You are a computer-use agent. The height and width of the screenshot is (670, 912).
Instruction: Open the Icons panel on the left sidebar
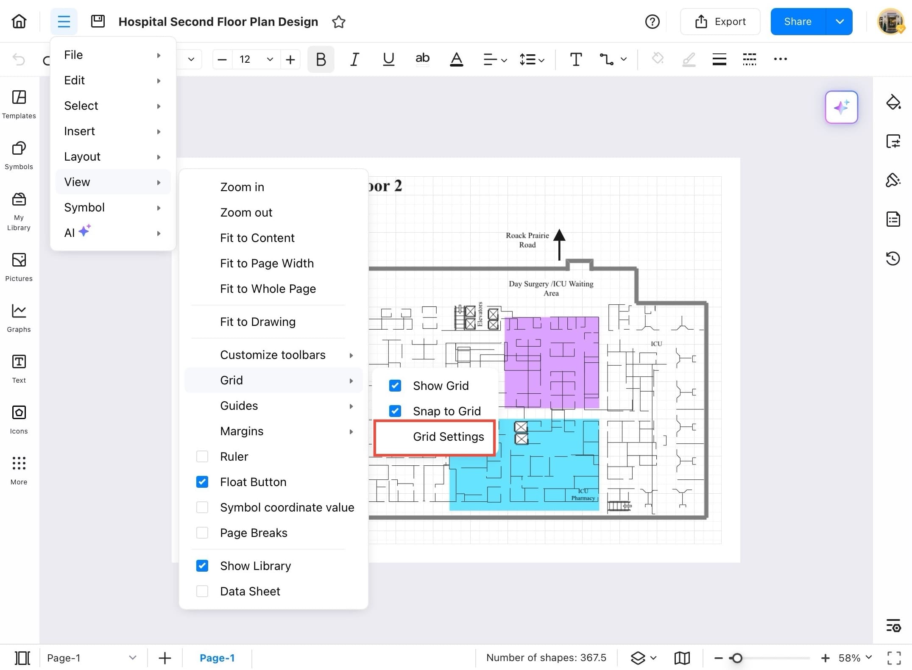point(19,419)
